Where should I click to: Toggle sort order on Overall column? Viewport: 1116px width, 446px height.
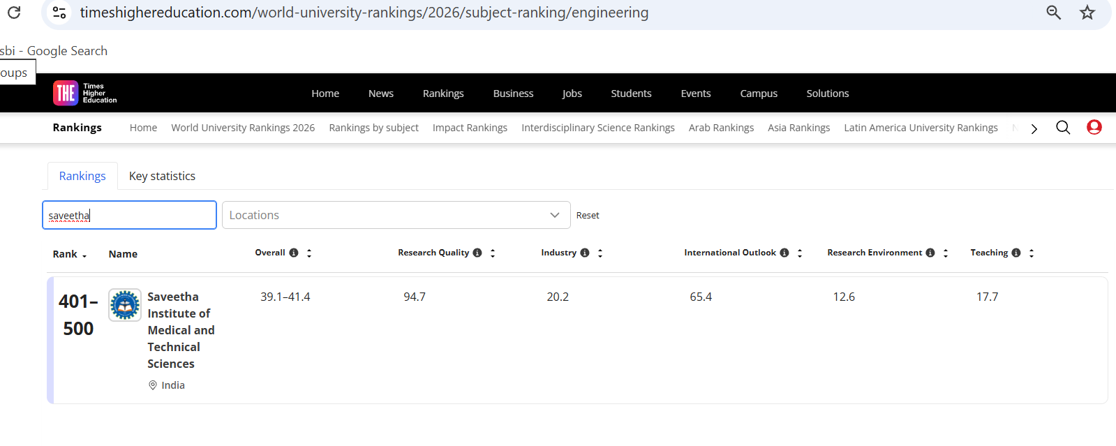click(309, 253)
